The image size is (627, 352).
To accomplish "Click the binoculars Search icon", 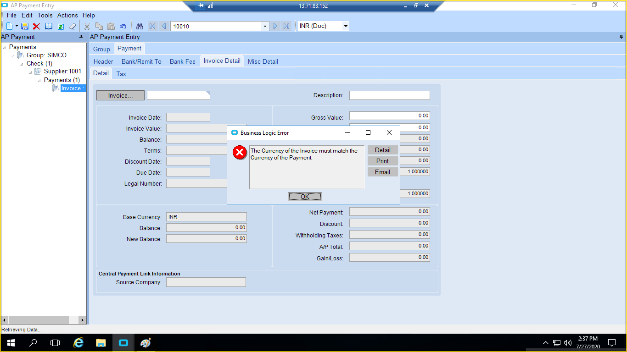I will [140, 26].
